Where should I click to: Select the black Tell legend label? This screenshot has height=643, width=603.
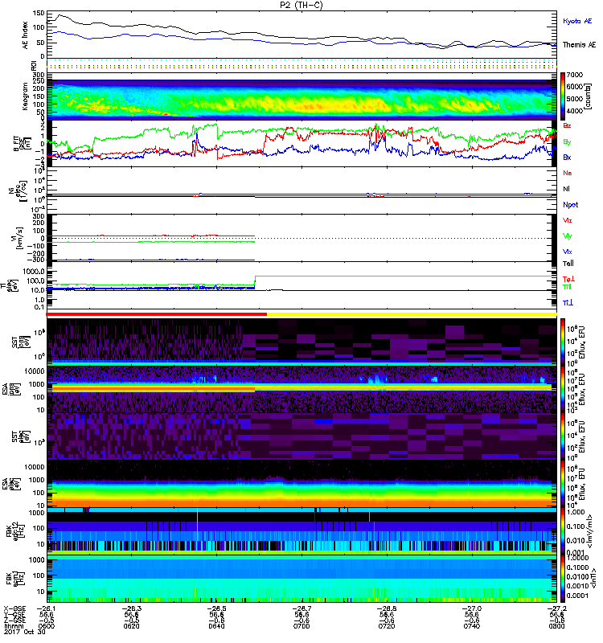click(x=568, y=264)
